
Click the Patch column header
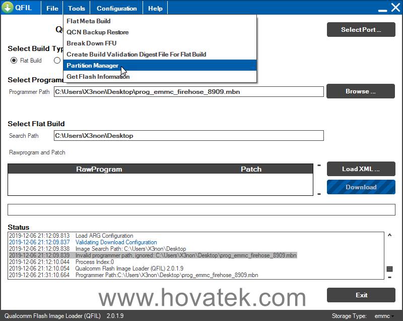251,169
